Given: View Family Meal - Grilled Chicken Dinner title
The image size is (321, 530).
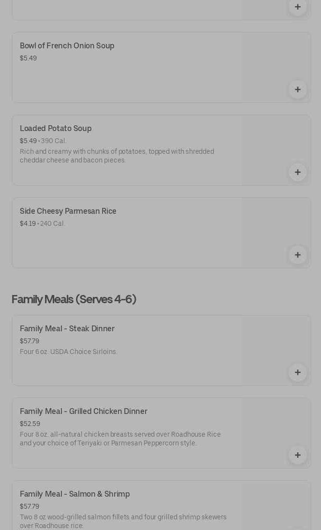Looking at the screenshot, I should pyautogui.click(x=84, y=412).
